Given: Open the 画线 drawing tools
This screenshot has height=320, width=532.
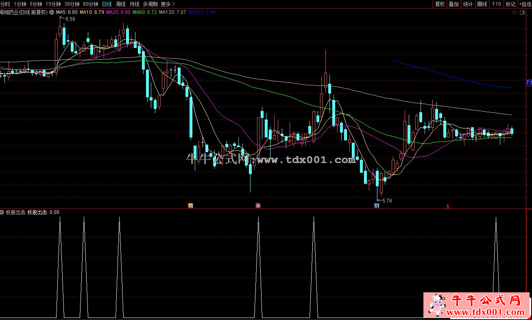Looking at the screenshot, I should [x=482, y=4].
